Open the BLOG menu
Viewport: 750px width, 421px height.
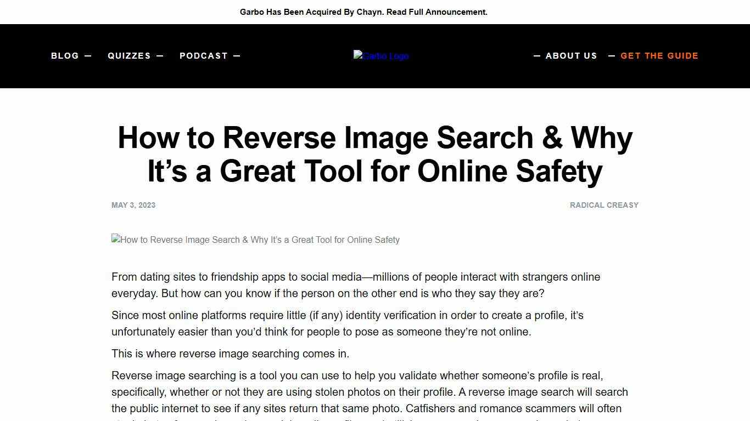[64, 55]
